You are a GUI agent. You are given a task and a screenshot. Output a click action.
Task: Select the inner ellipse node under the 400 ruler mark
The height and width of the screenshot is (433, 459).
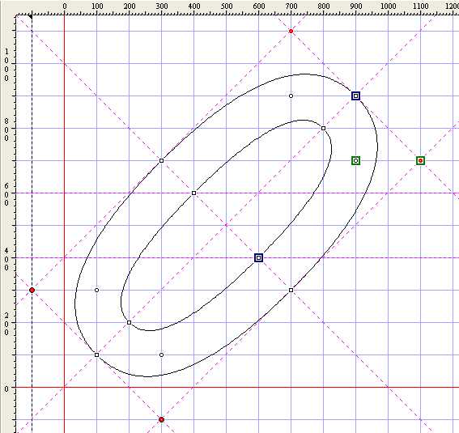coord(193,193)
